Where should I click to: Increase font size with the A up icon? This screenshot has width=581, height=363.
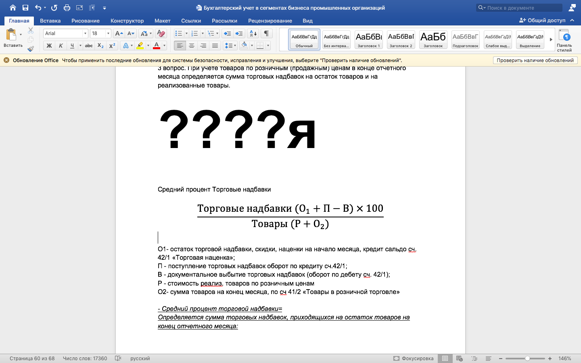pyautogui.click(x=119, y=33)
